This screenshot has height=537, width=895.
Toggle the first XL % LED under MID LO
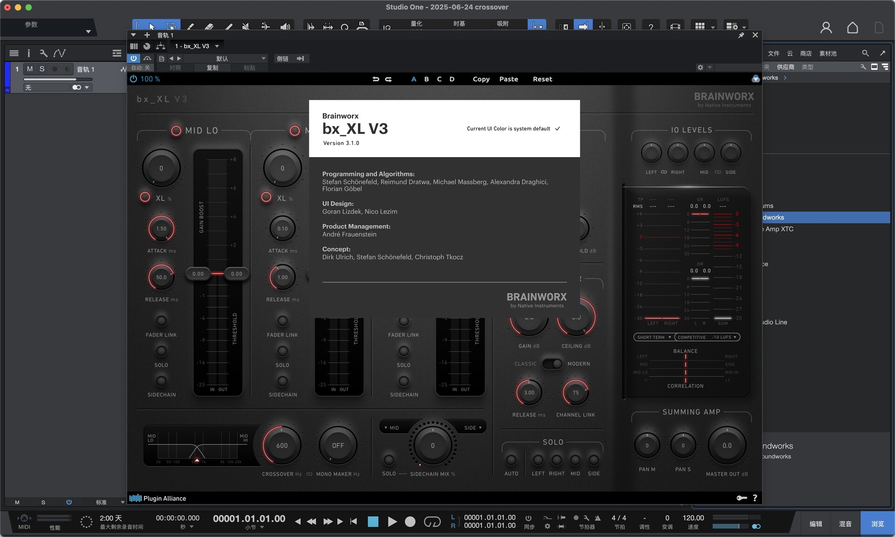pos(145,197)
